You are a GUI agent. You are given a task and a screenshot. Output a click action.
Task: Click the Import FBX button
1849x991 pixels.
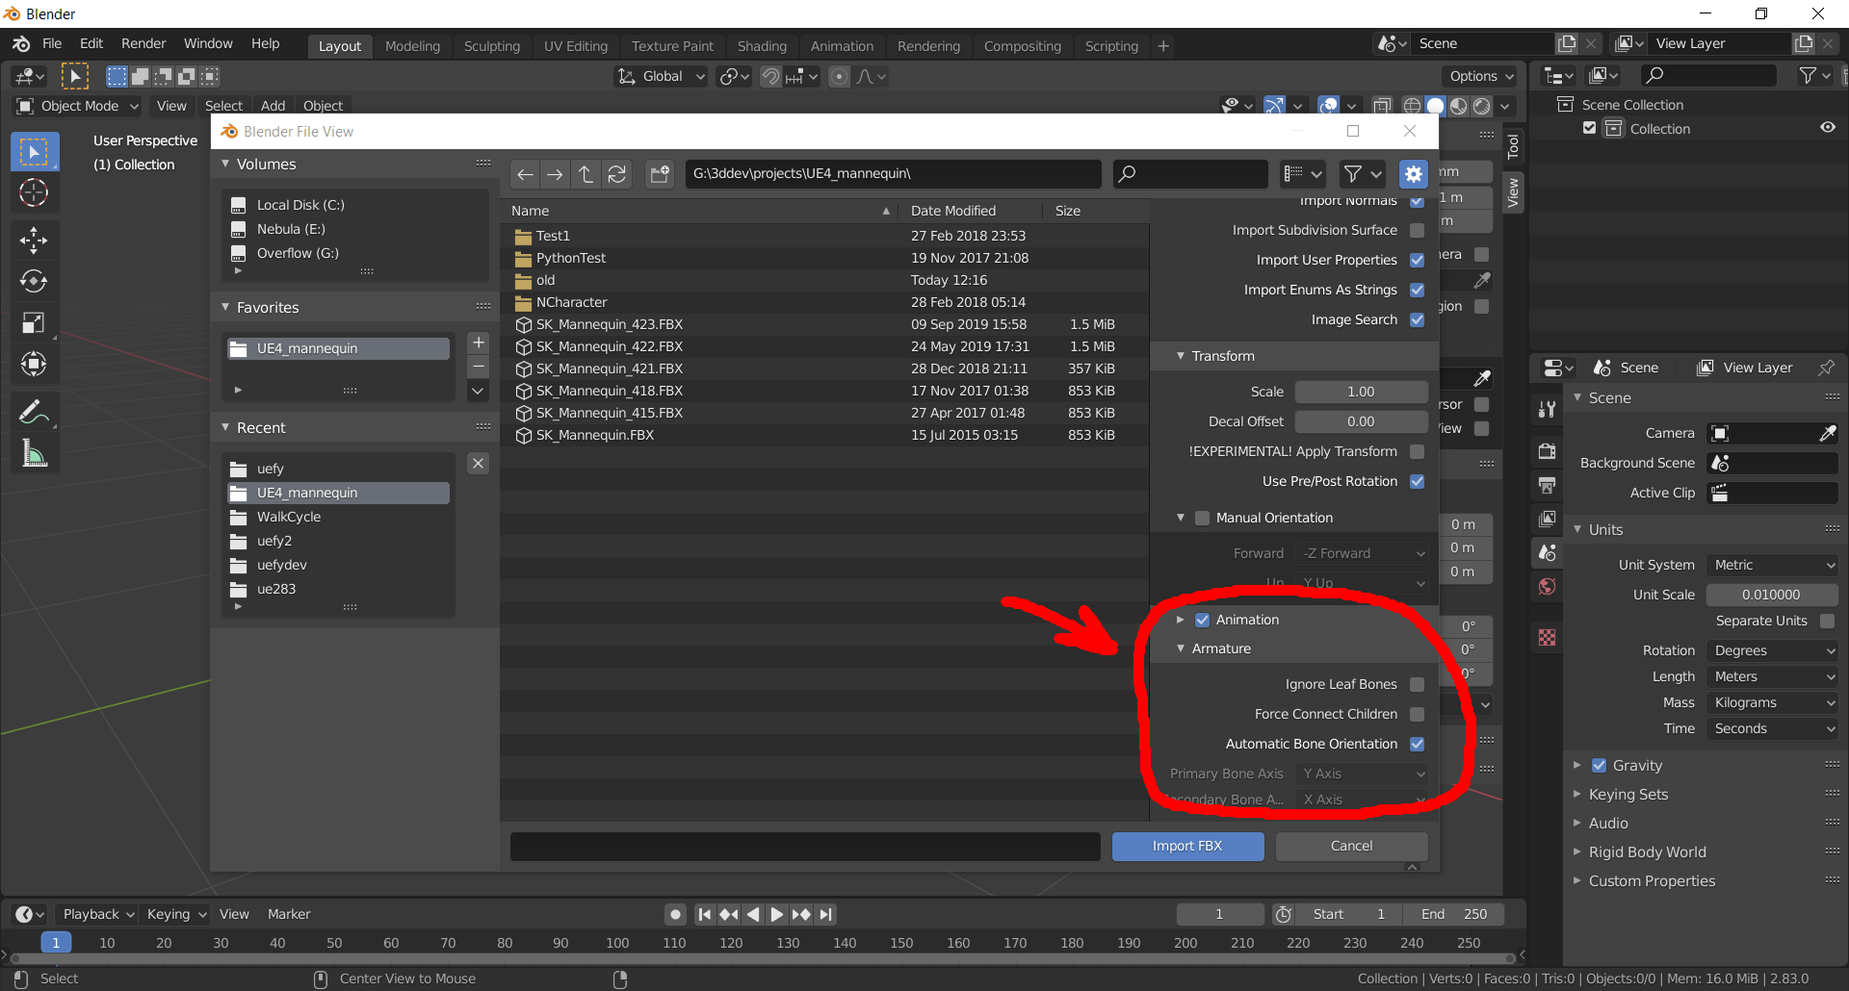pos(1187,846)
